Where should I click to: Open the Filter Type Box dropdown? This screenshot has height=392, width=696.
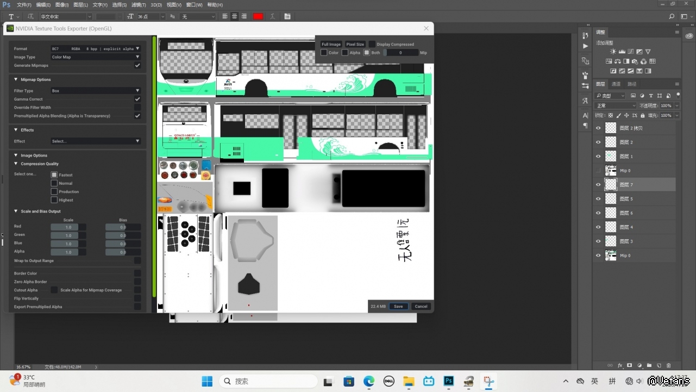click(96, 91)
